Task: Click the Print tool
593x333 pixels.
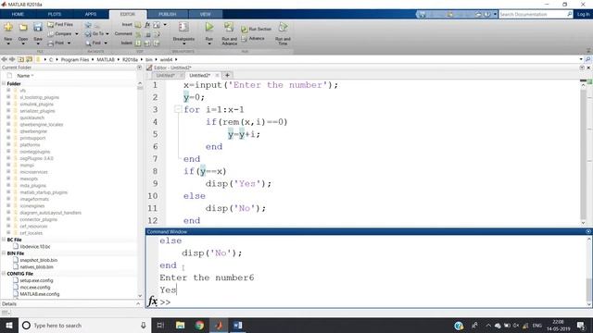Action: click(x=57, y=43)
